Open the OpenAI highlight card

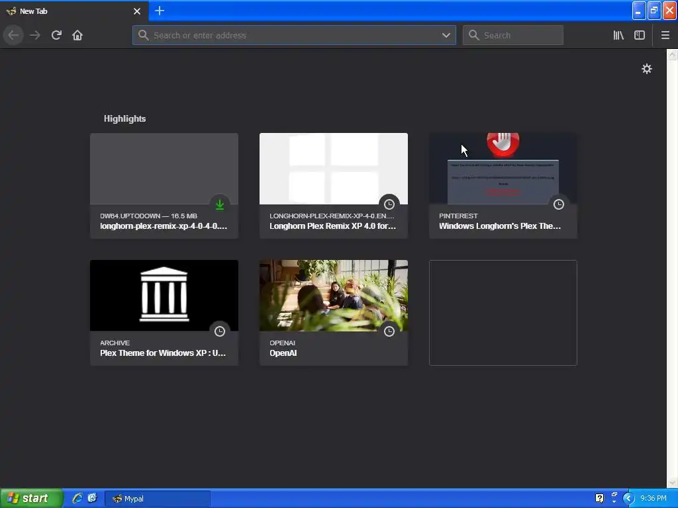point(334,313)
